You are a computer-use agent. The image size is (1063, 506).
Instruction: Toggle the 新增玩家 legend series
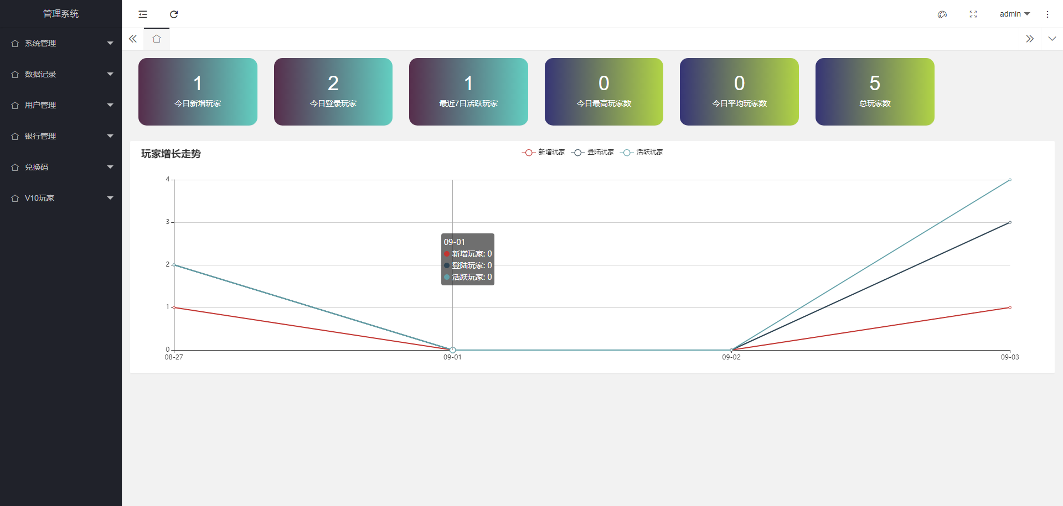point(544,152)
